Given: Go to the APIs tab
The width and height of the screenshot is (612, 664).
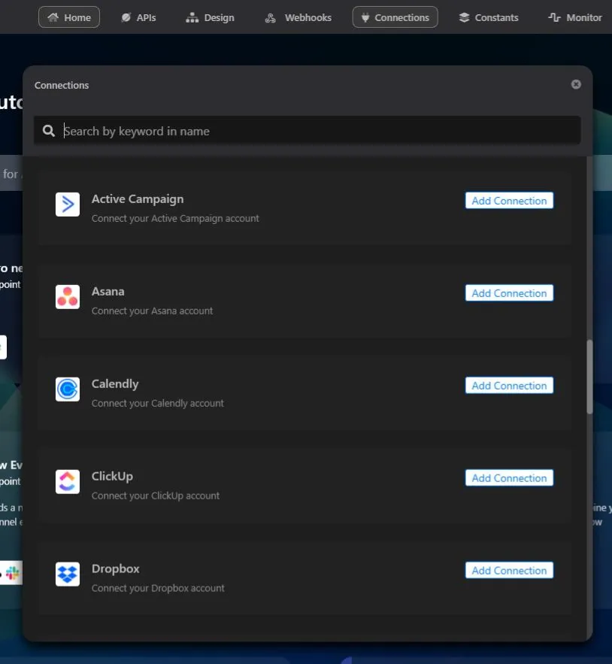Looking at the screenshot, I should [138, 17].
